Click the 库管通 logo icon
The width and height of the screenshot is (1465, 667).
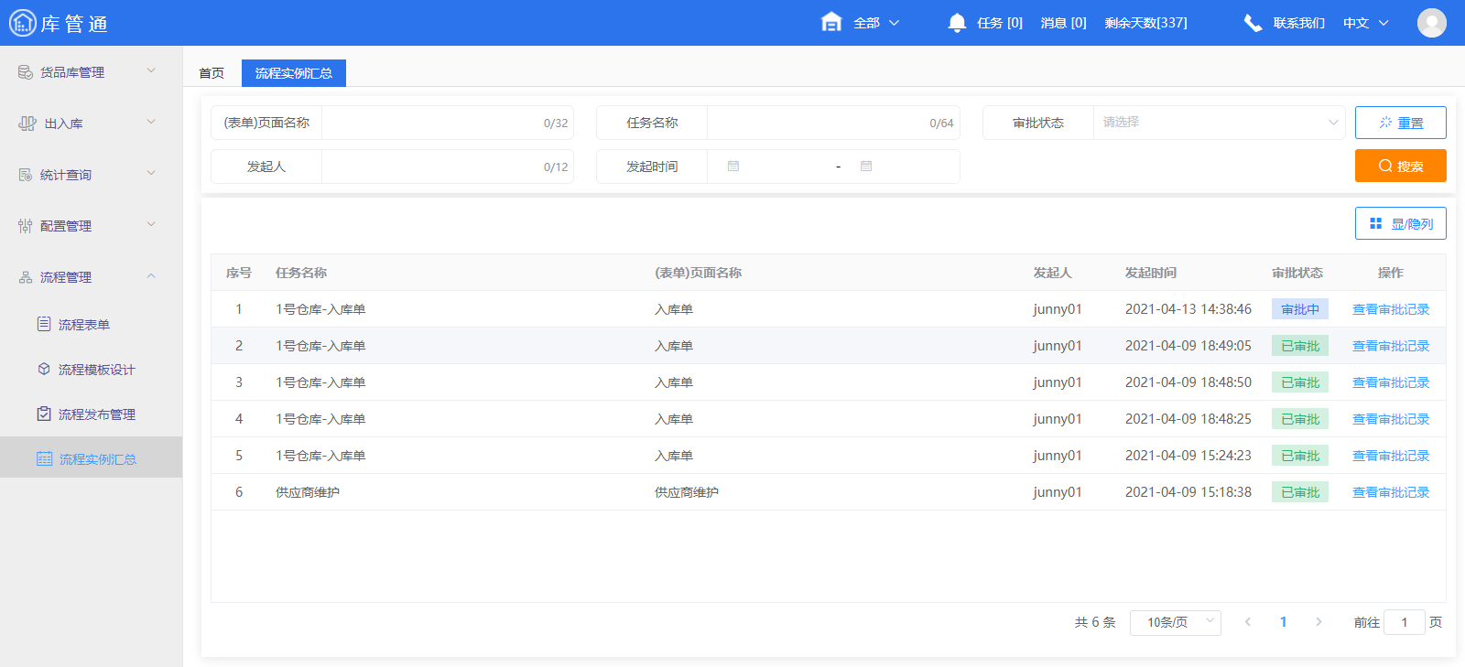tap(22, 23)
